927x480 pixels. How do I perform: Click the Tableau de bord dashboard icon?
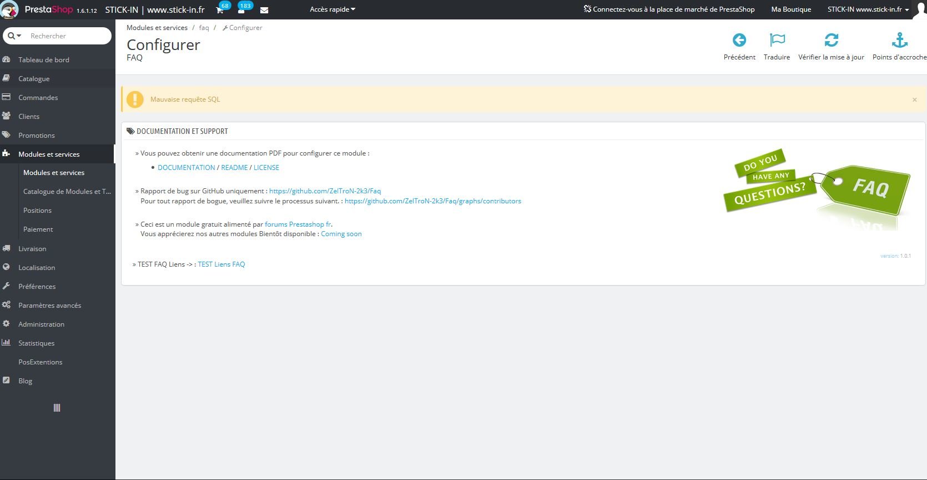coord(7,59)
